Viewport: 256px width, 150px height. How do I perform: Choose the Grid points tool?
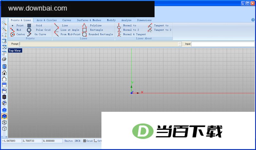pos(35,25)
